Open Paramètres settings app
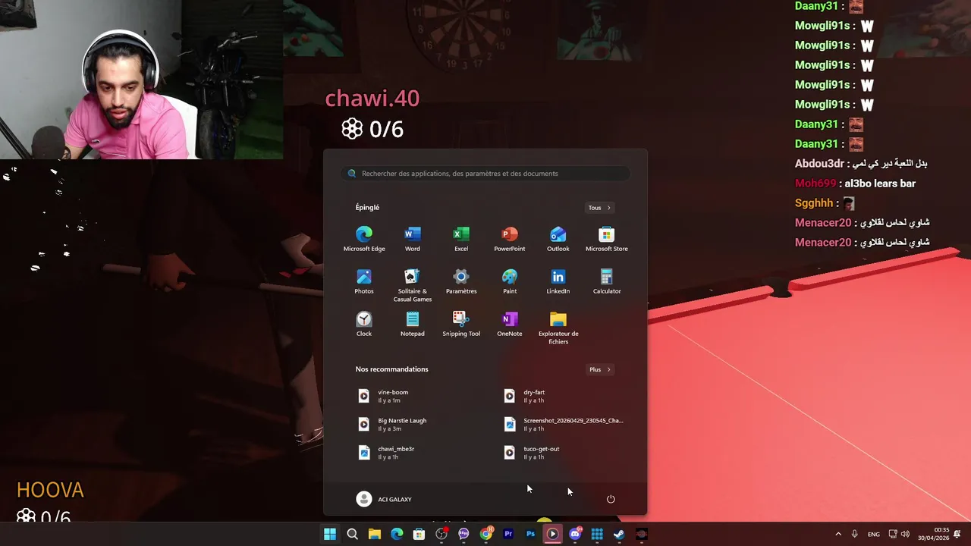 461,281
